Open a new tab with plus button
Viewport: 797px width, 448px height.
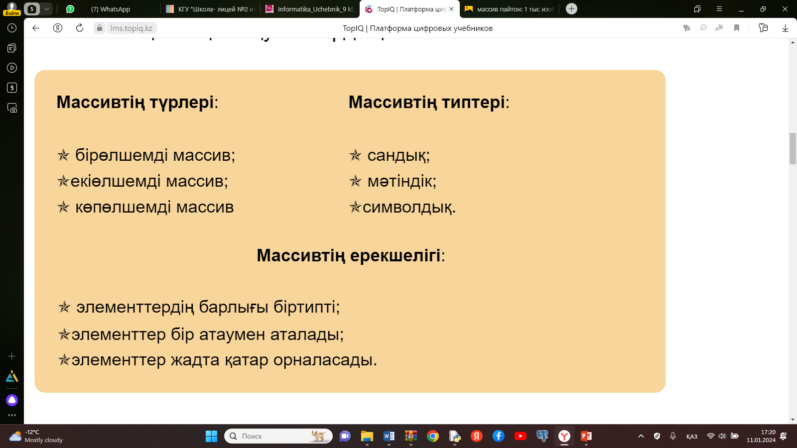click(571, 9)
